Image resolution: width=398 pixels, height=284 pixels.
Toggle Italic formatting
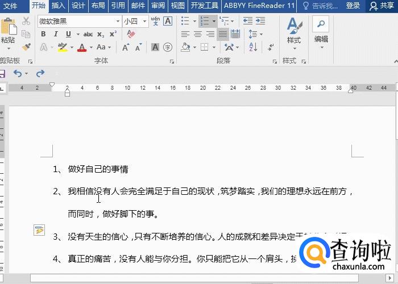tap(56, 34)
